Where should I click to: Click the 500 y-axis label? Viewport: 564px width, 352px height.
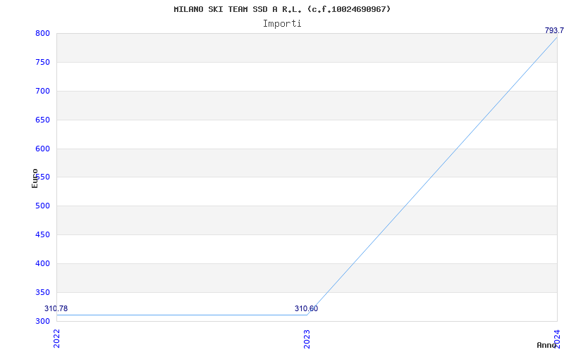pos(42,206)
